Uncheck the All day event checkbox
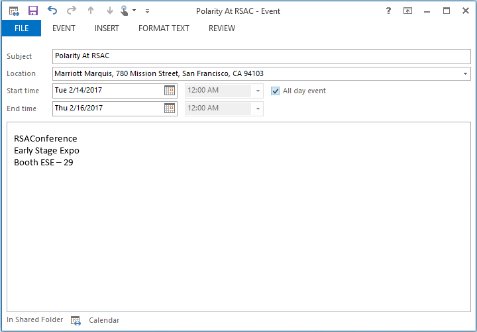477x332 pixels. (x=276, y=91)
